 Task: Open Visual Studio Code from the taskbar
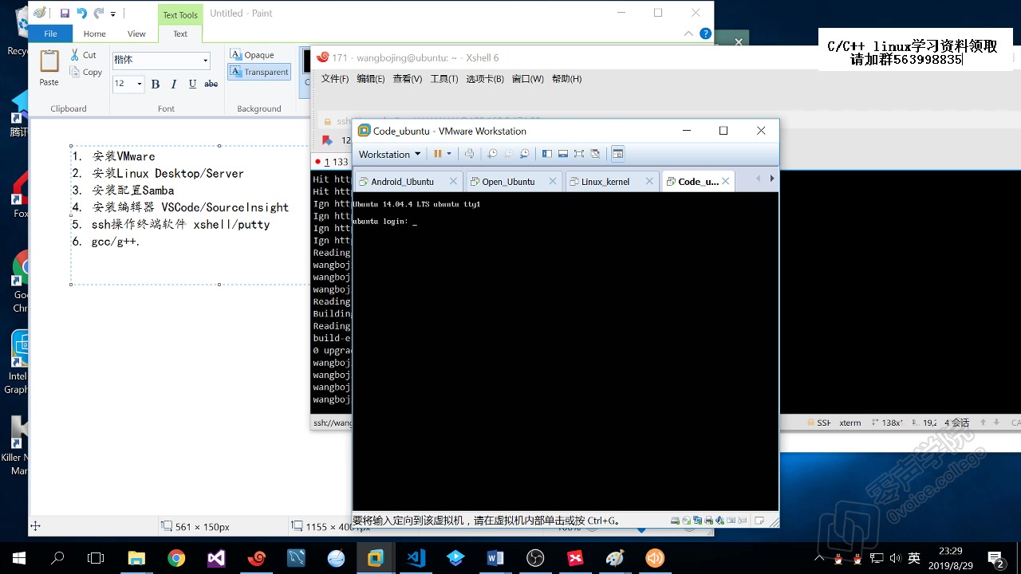tap(416, 558)
